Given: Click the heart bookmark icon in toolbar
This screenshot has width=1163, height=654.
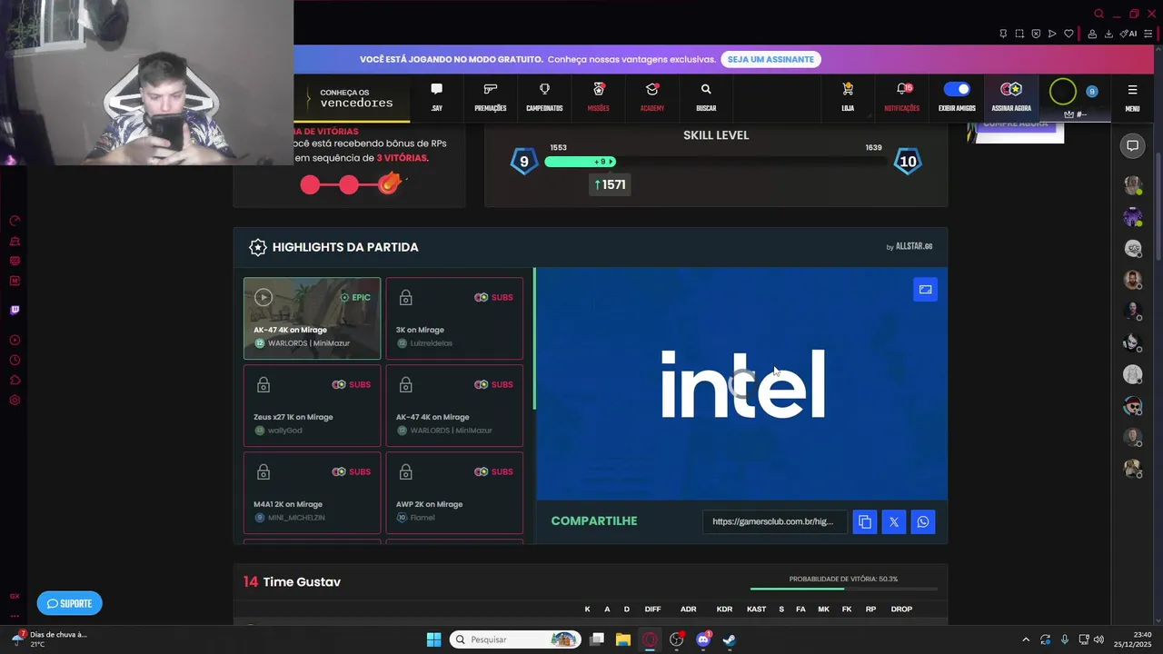Looking at the screenshot, I should pos(1069,34).
